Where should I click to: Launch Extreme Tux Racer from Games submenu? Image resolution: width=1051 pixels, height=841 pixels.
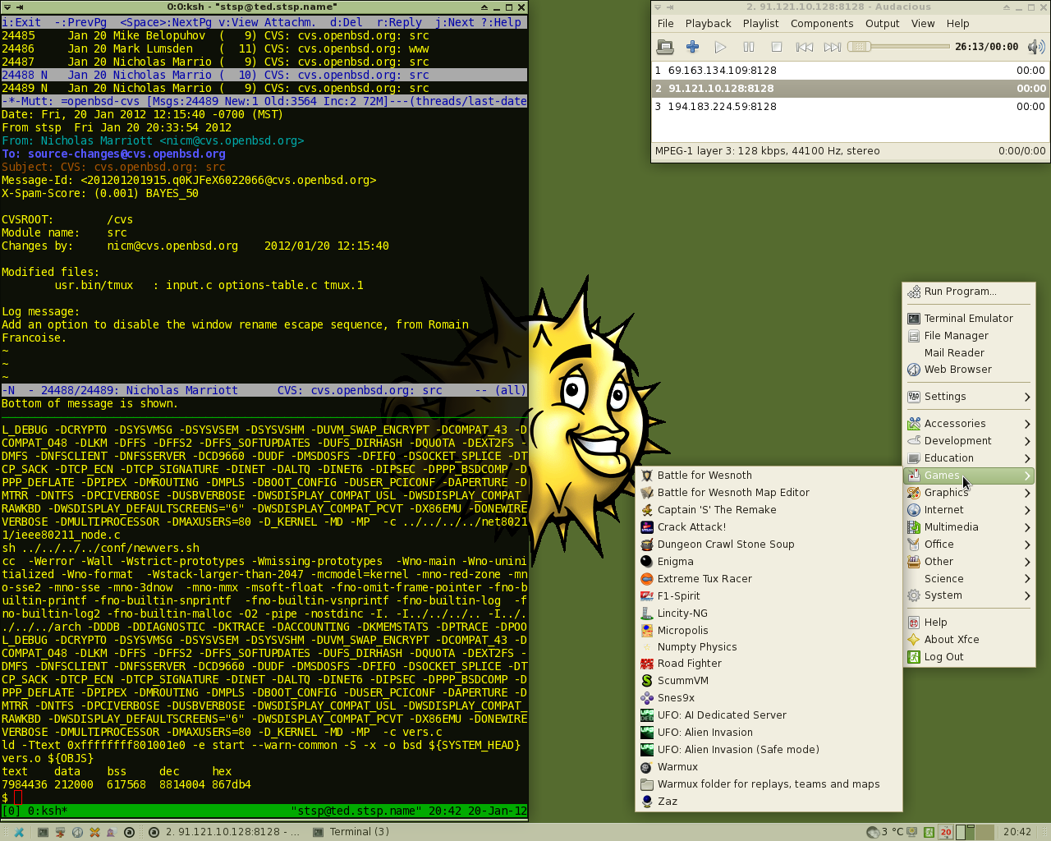click(x=704, y=579)
